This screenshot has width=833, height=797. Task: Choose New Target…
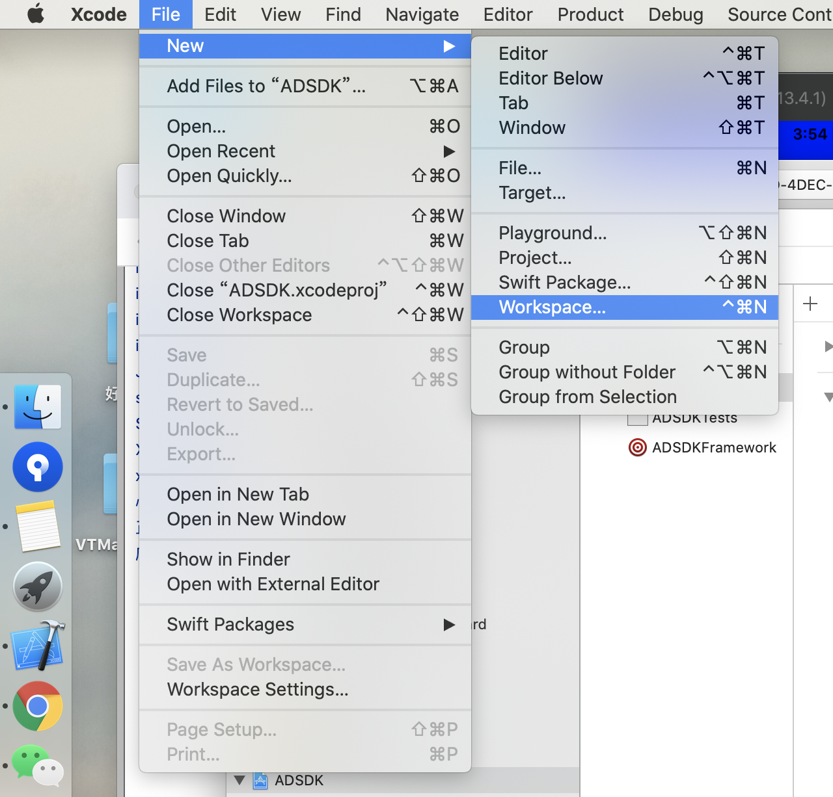(x=625, y=193)
